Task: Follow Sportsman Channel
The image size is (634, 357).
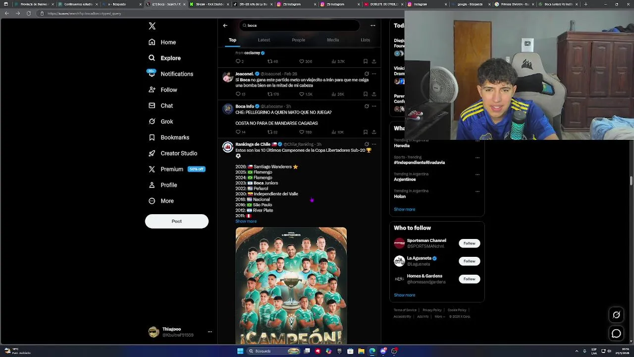Action: coord(469,243)
